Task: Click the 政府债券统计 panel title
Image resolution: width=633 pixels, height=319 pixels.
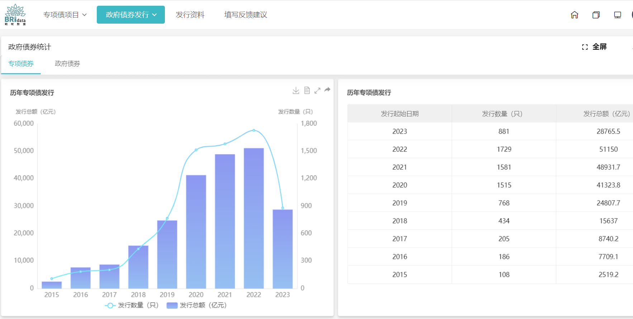Action: [x=30, y=47]
